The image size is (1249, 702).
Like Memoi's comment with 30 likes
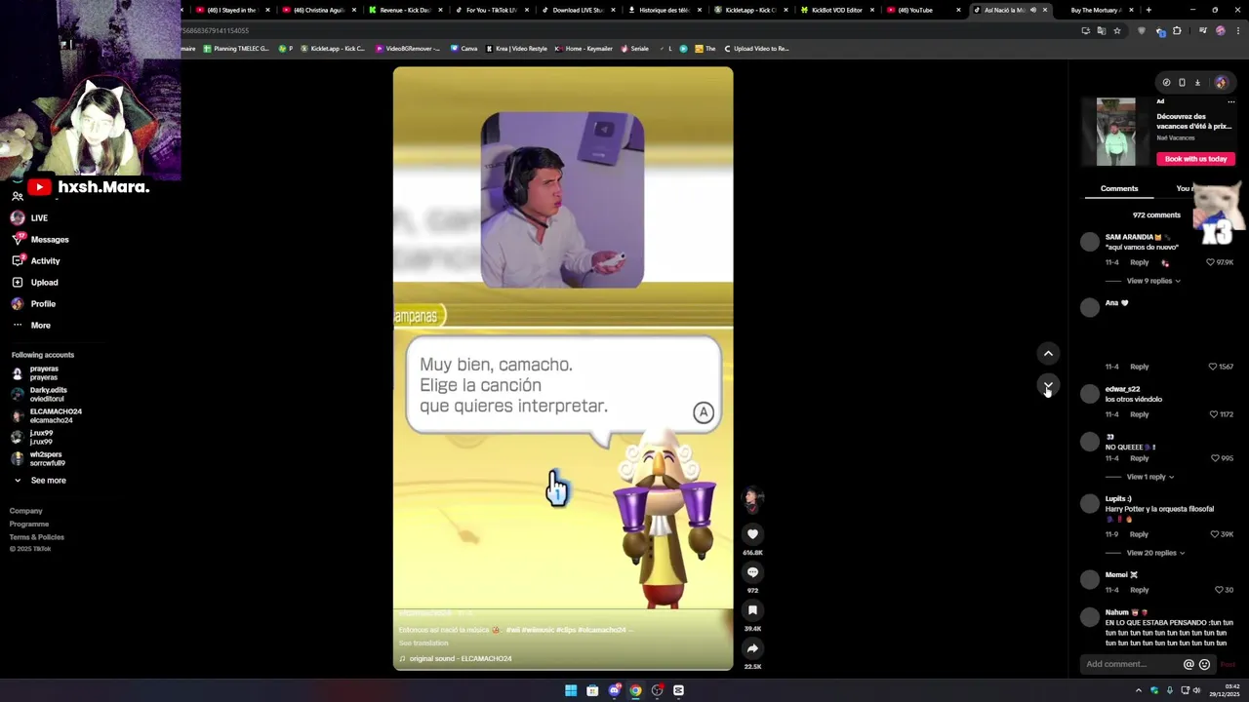[x=1219, y=590]
